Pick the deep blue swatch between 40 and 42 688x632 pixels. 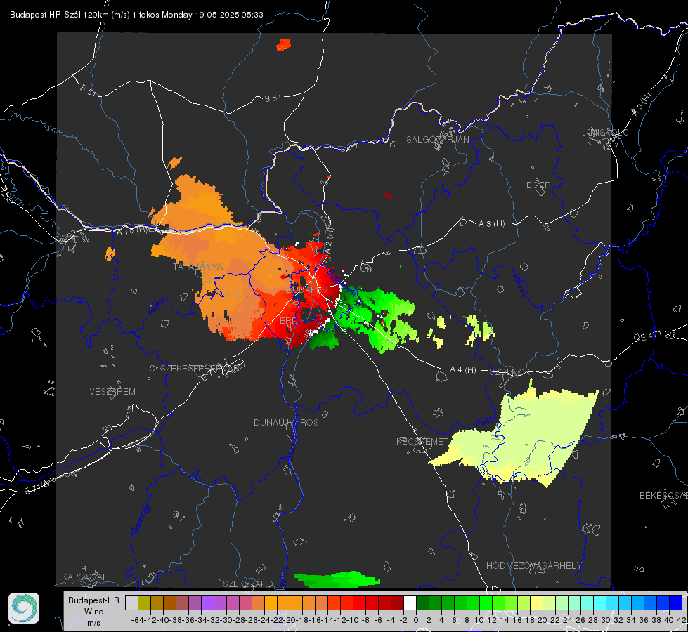[675, 603]
